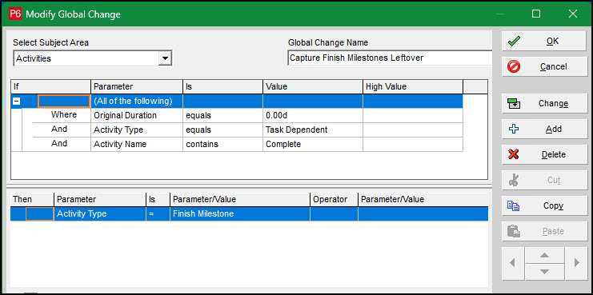Edit the Global Change Name field
This screenshot has height=295, width=593.
(390, 58)
